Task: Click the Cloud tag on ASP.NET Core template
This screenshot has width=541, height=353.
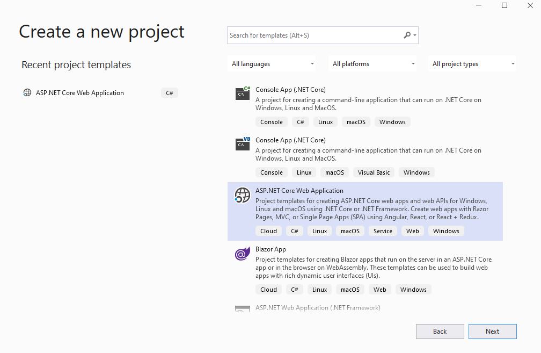Action: [268, 230]
